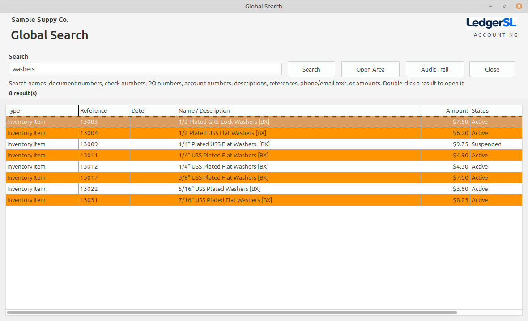The height and width of the screenshot is (321, 528).
Task: Close window with the orange X icon
Action: coord(519,6)
